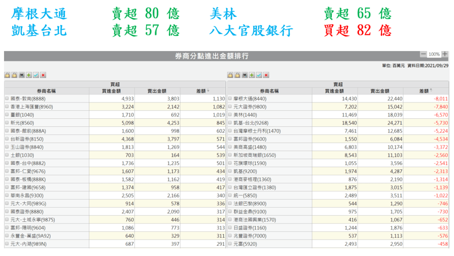The width and height of the screenshot is (454, 256).
Task: Select the 凱基-台北(9268) row name
Action: [x=250, y=123]
